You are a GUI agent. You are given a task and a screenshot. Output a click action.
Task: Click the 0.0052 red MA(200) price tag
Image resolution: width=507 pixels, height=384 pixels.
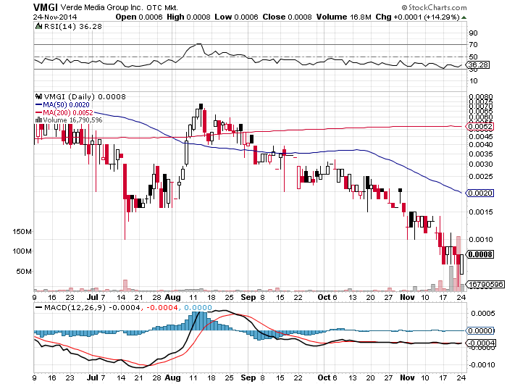click(479, 127)
